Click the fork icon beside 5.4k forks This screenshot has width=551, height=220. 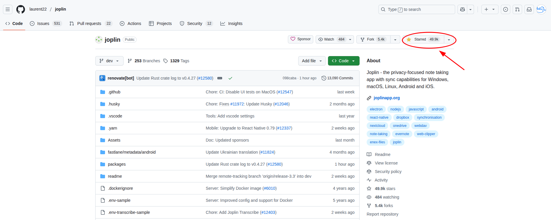pyautogui.click(x=369, y=206)
